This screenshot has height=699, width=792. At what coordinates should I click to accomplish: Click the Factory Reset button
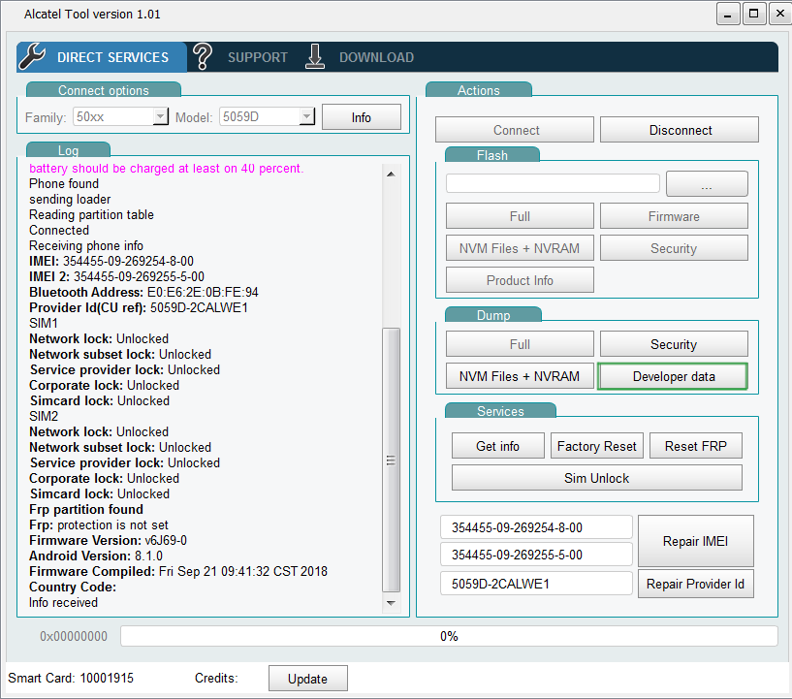597,445
